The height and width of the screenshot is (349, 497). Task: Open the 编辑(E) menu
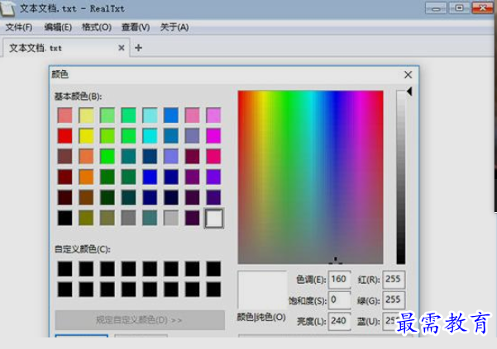point(58,27)
